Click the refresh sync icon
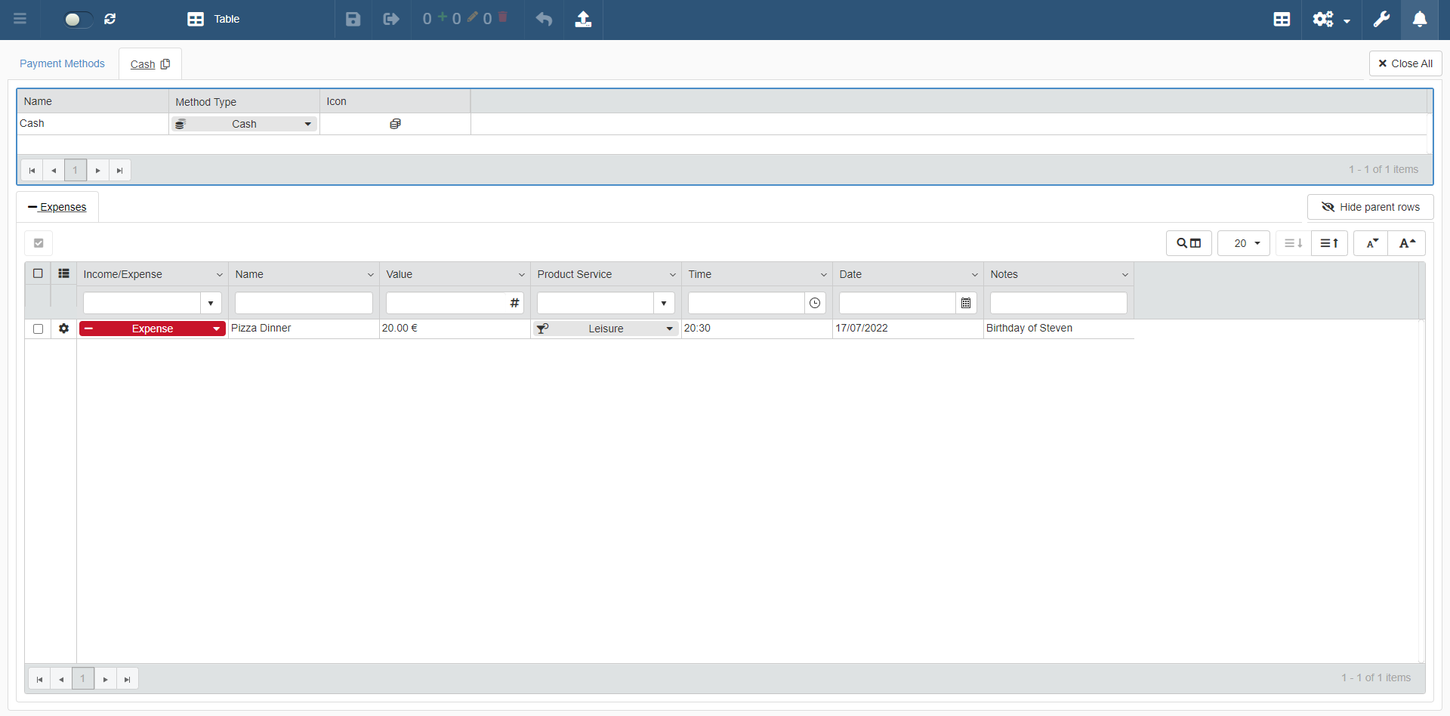This screenshot has height=716, width=1450. (x=110, y=20)
